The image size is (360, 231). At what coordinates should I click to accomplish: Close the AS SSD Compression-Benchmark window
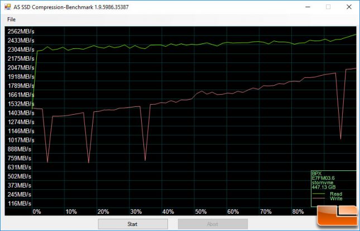click(349, 7)
